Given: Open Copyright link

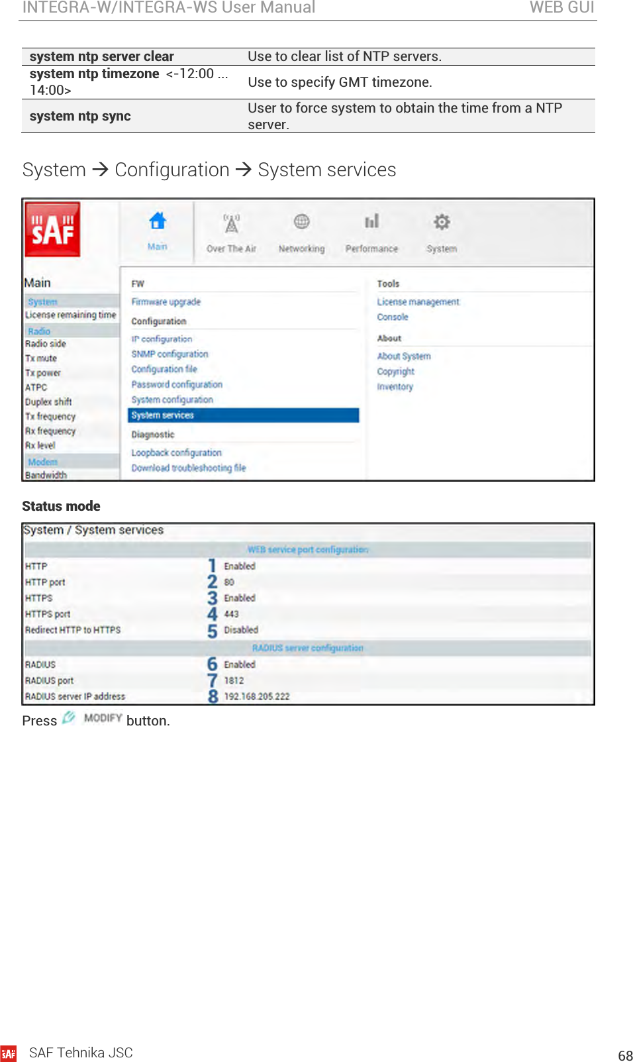Looking at the screenshot, I should coord(395,372).
